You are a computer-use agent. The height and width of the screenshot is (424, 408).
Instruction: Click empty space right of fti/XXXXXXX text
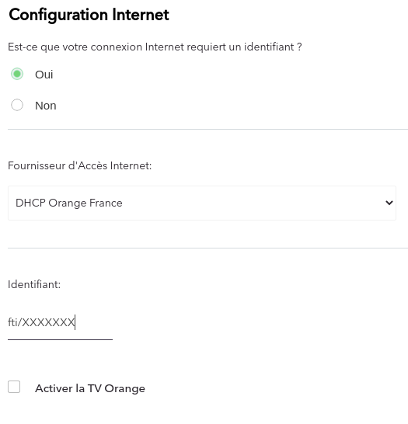click(94, 322)
